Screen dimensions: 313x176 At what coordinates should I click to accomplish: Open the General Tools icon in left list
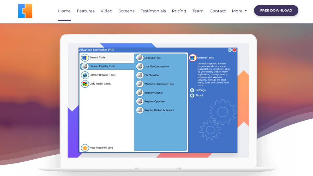85,58
